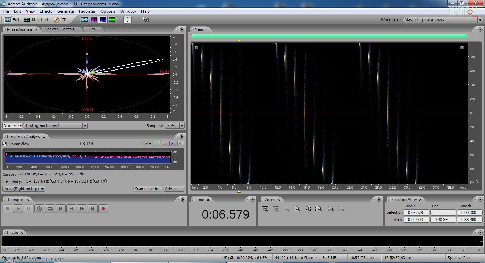Zoom in horizontally
Screen dimensions: 485x263
[x=266, y=209]
